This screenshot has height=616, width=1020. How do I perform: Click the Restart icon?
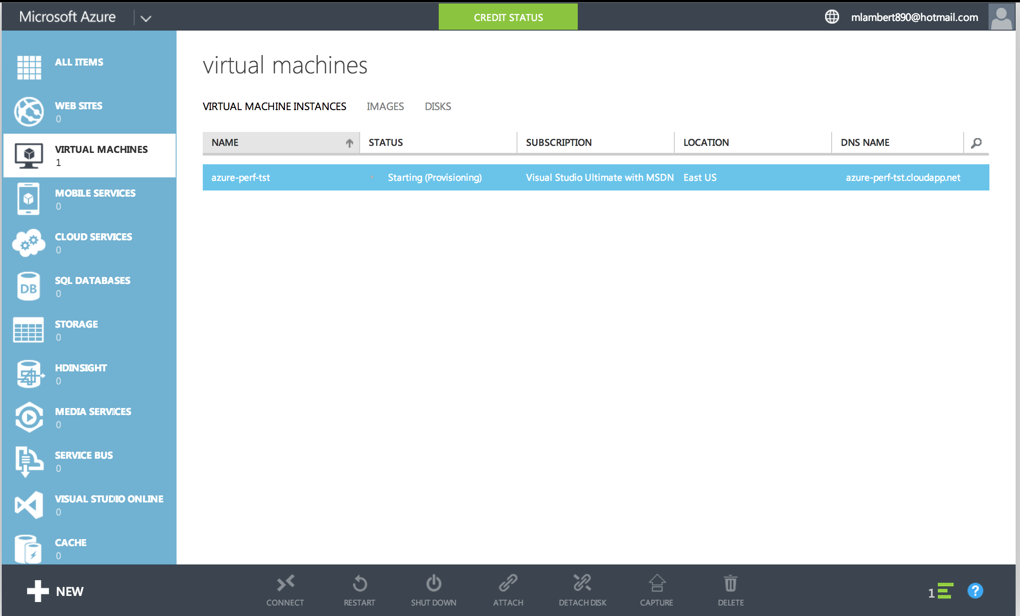360,583
